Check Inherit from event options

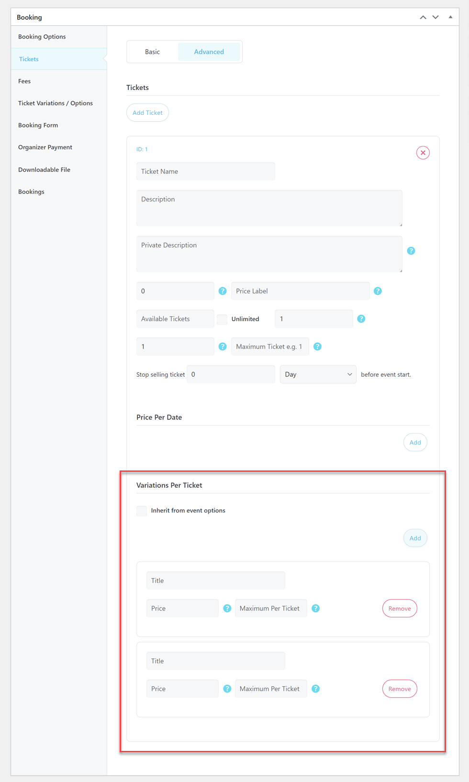[x=142, y=511]
